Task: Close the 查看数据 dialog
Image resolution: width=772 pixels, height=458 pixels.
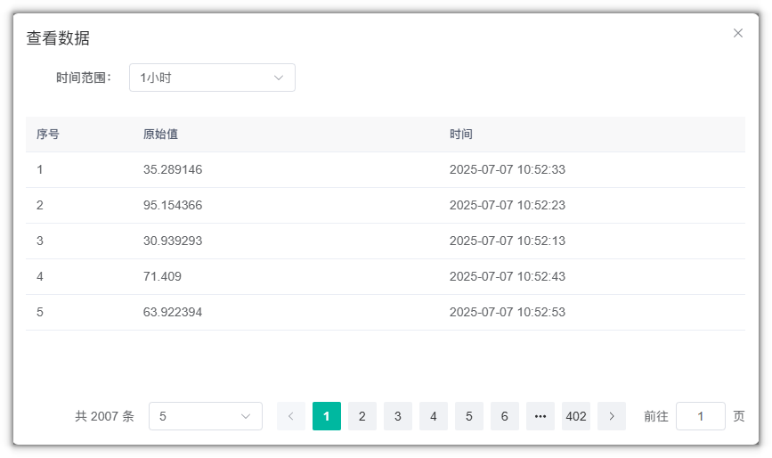Action: (737, 33)
